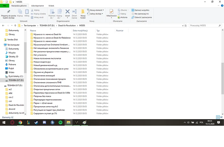Go back with the back arrow
224x147 pixels.
point(3,26)
